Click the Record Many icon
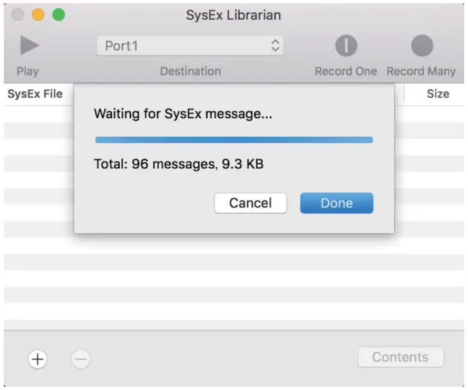 422,45
